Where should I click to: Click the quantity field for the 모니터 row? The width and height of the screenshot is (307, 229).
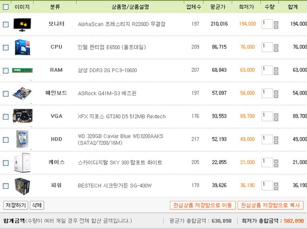[267, 24]
